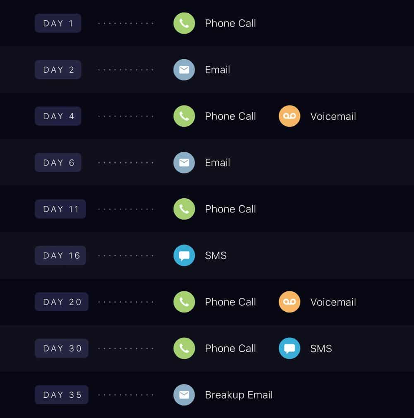Click the Day 6 Email label
414x418 pixels.
[x=217, y=163]
